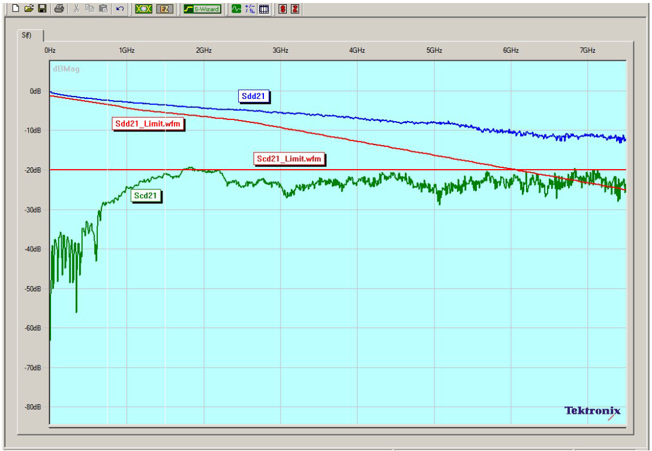Click the 7GHz frequency axis label

point(587,50)
